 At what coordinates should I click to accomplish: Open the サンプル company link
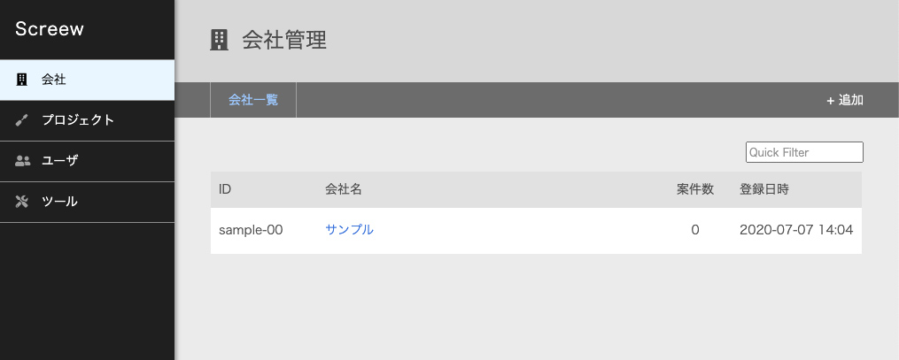pyautogui.click(x=349, y=229)
